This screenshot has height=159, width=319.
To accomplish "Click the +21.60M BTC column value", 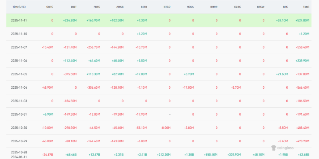I will tap(282, 74).
